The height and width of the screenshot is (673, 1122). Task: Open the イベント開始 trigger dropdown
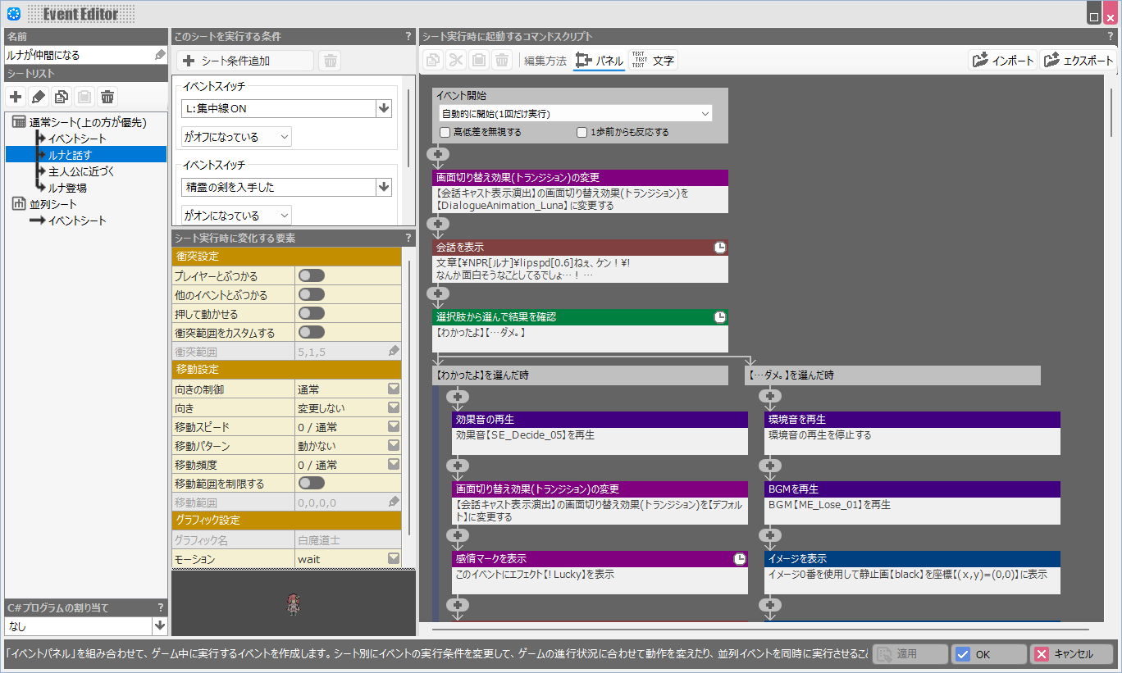click(575, 113)
